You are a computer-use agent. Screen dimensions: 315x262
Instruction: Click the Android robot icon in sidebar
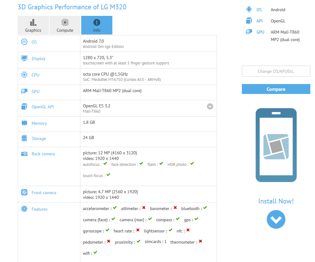249,9
